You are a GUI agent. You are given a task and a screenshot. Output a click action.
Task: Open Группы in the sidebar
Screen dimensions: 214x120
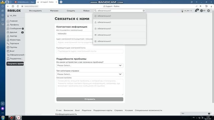pos(12,47)
